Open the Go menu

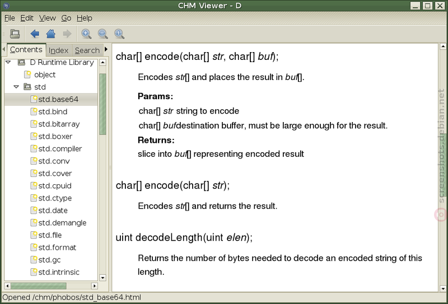[x=66, y=18]
